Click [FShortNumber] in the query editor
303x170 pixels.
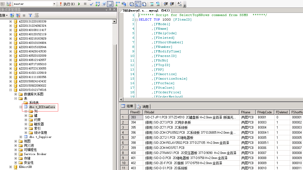pos(168,42)
